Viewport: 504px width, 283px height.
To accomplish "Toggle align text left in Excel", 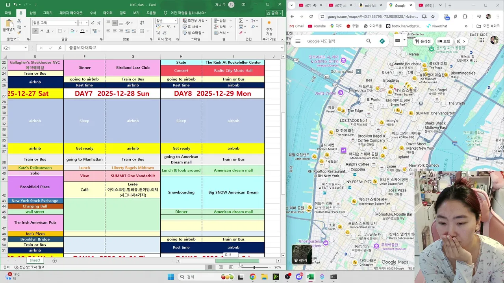I will 108,31.
